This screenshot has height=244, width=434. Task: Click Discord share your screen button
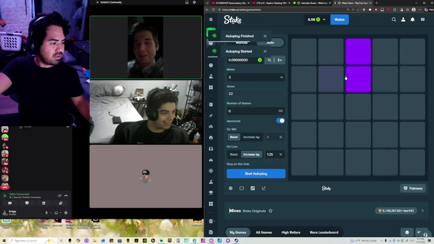click(x=27, y=203)
